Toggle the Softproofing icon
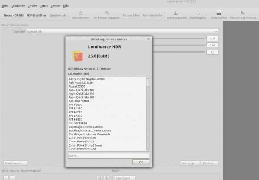 (219, 13)
